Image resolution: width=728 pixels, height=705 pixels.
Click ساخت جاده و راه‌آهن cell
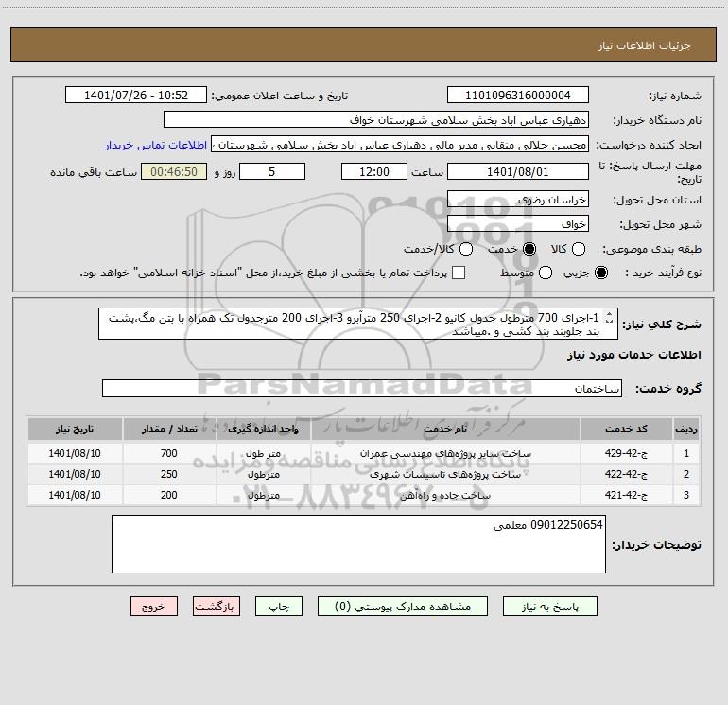pos(444,496)
